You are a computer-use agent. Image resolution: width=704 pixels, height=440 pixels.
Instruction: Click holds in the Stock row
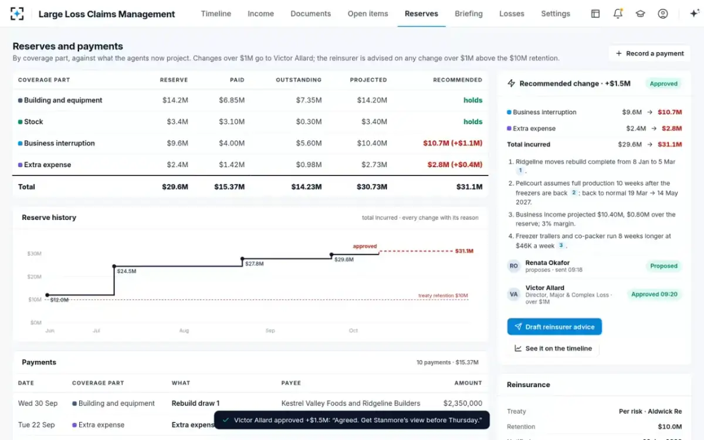[x=473, y=122]
